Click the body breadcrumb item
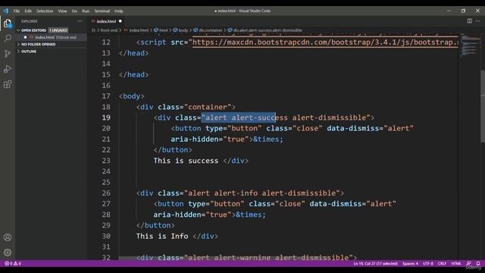485x273 pixels. click(183, 30)
